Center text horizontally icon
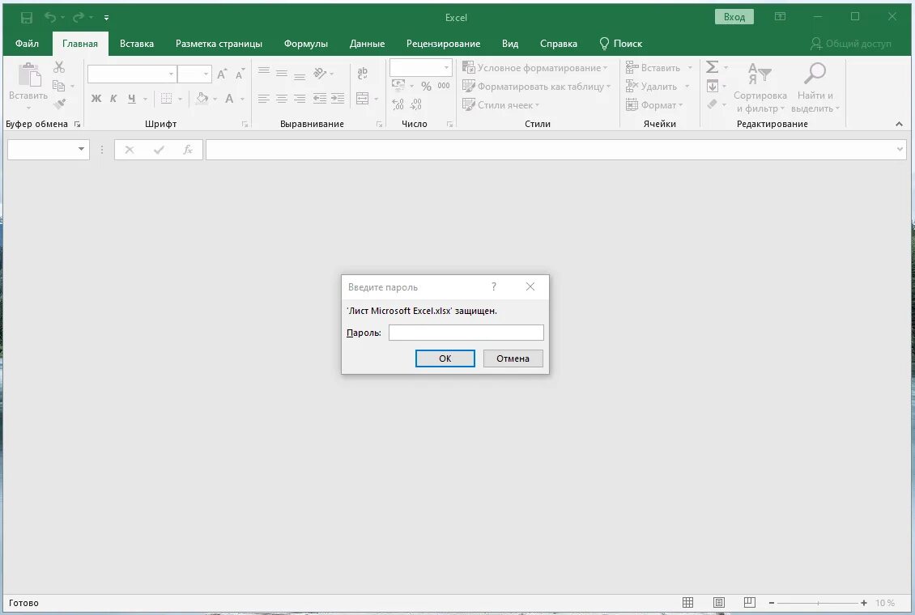915x615 pixels. click(282, 99)
